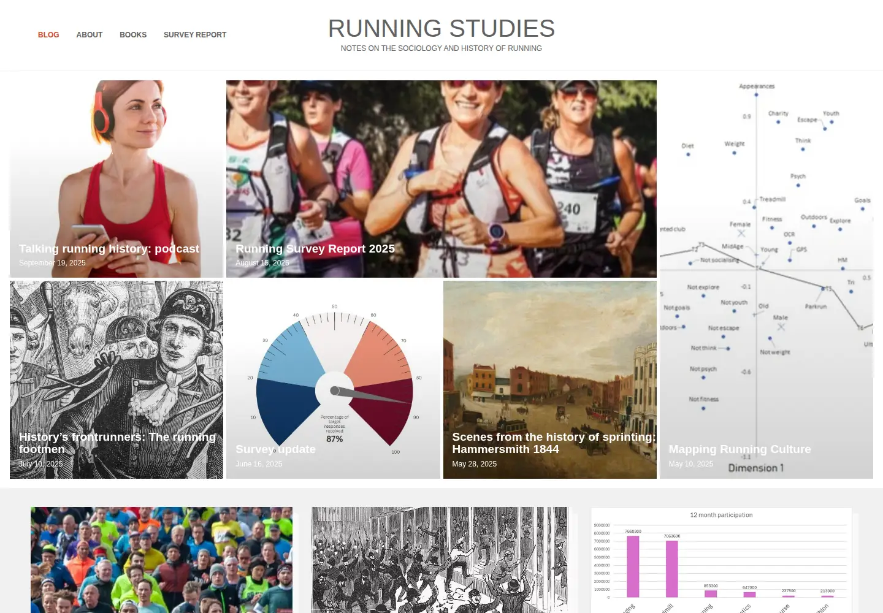Click the site tagline about sociology and history
883x613 pixels.
click(x=442, y=48)
